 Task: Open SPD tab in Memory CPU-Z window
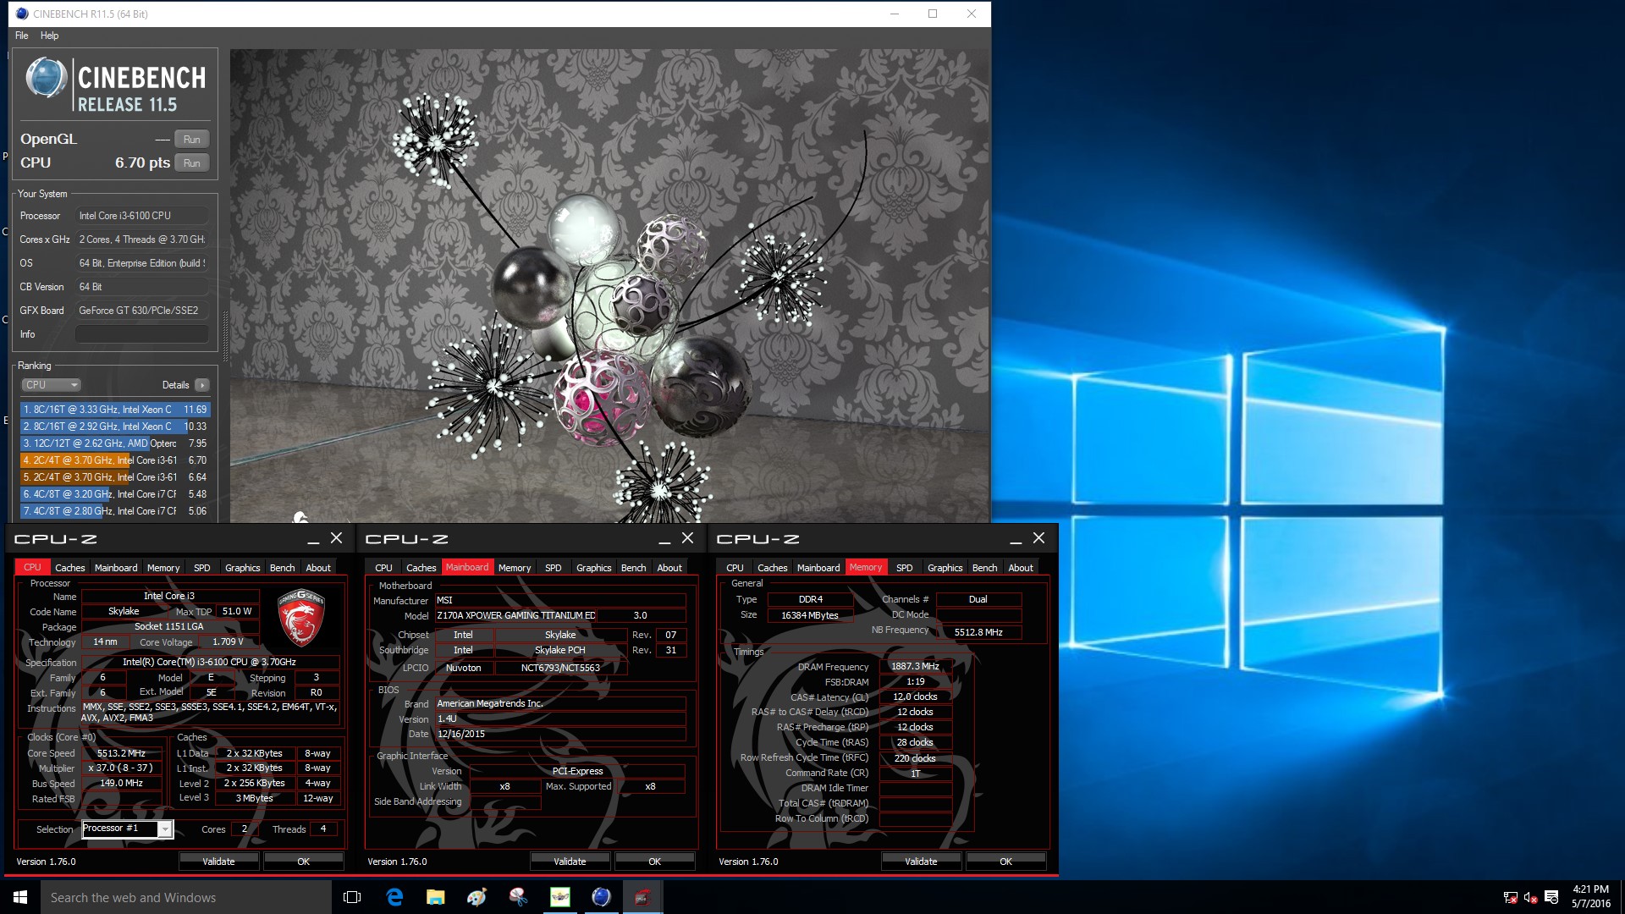(x=905, y=568)
